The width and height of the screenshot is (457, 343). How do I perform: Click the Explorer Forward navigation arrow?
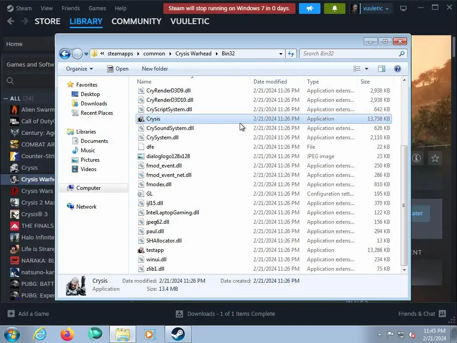(x=77, y=54)
